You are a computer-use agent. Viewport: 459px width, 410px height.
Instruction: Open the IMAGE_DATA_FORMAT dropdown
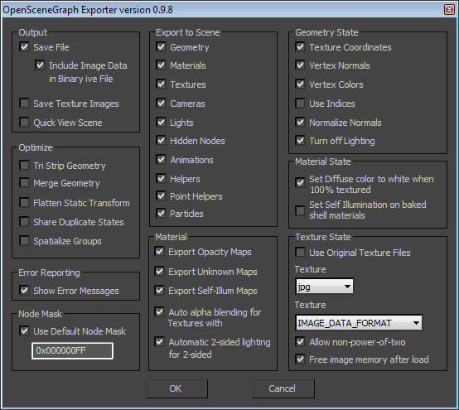click(359, 323)
